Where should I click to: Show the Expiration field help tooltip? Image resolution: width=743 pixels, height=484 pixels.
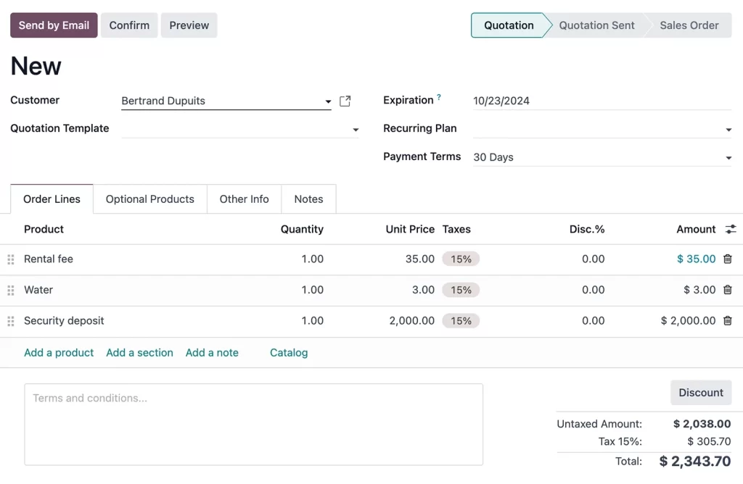click(x=439, y=97)
